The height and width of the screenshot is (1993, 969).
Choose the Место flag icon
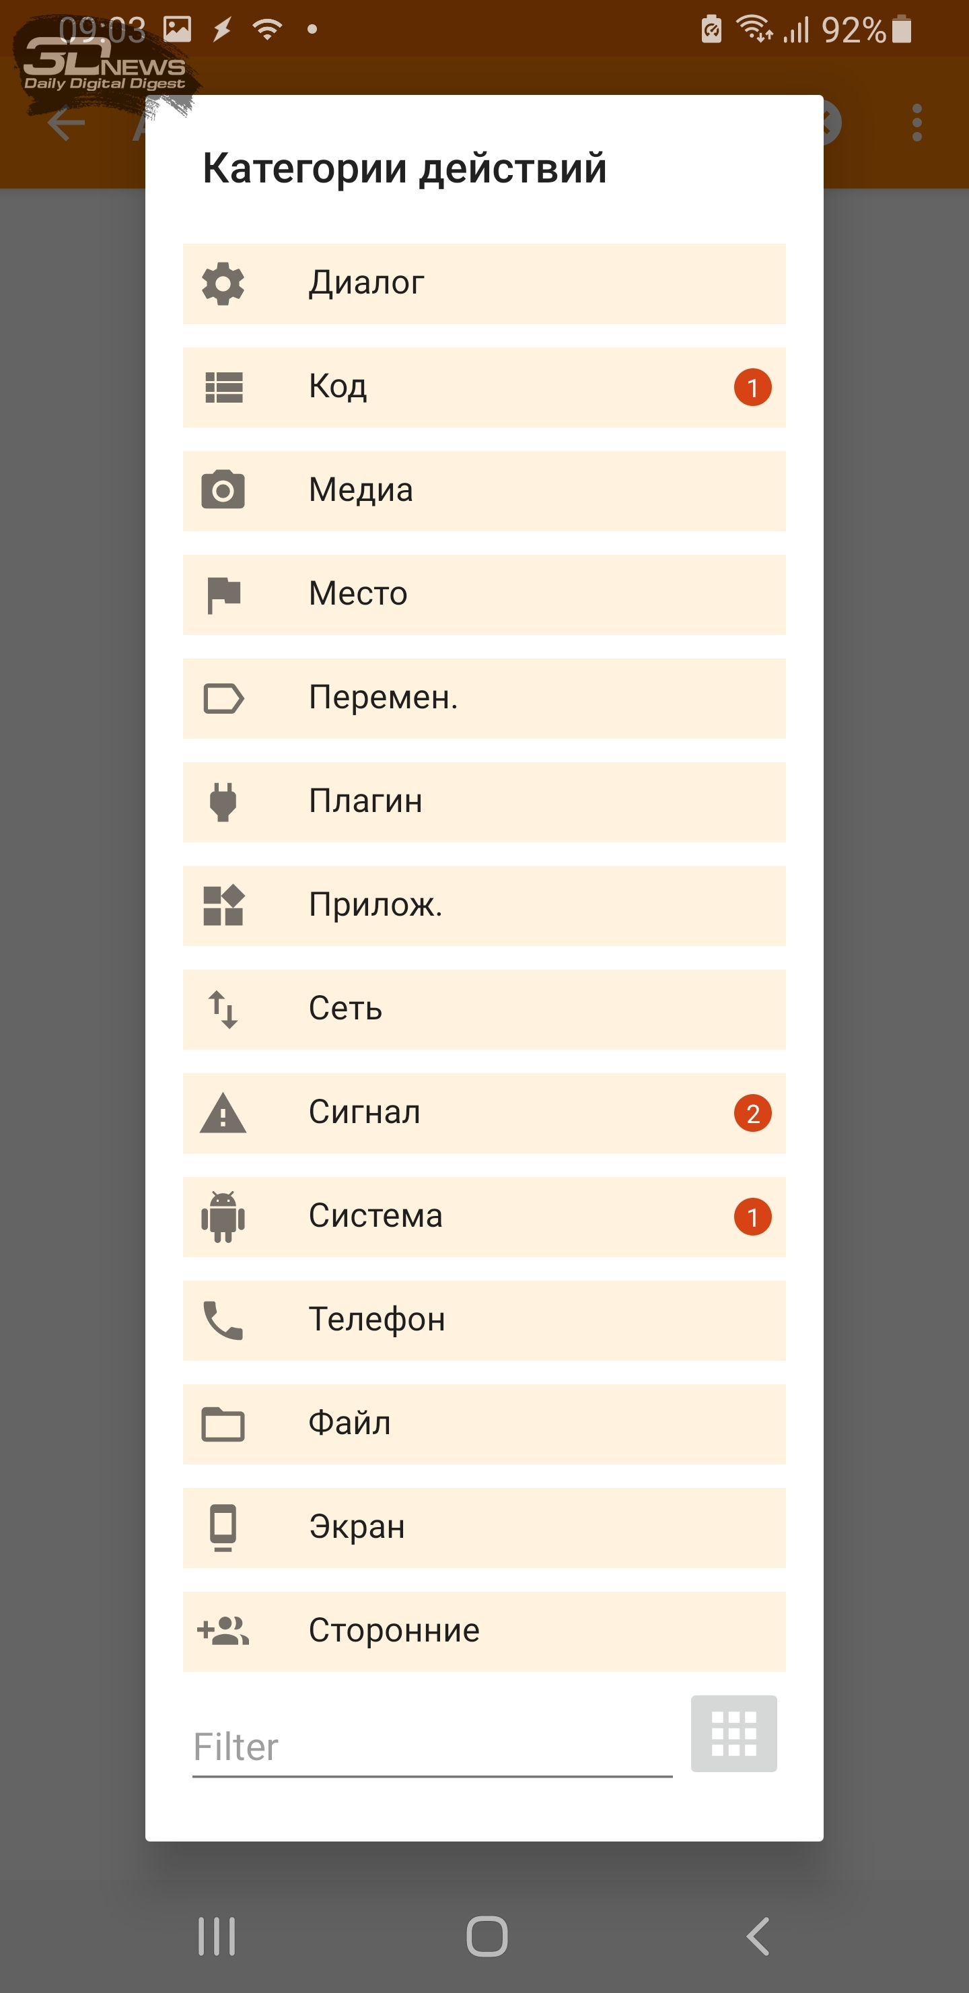(x=223, y=594)
